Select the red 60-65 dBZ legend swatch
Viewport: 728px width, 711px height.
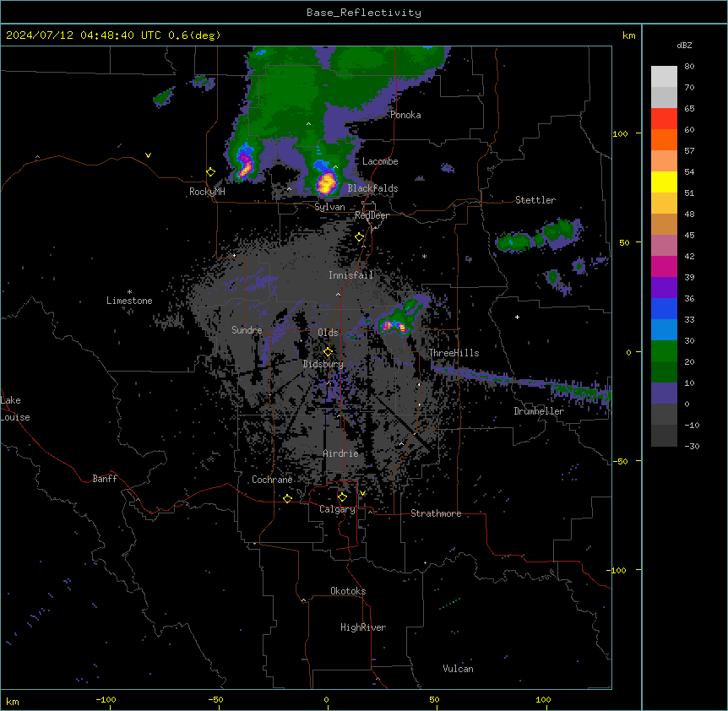tap(664, 119)
